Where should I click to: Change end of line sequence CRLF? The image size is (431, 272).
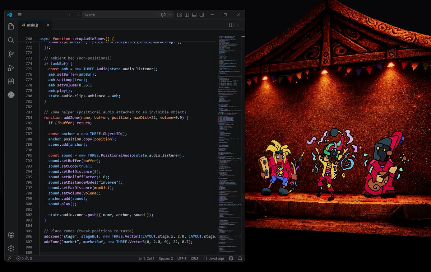(195, 258)
